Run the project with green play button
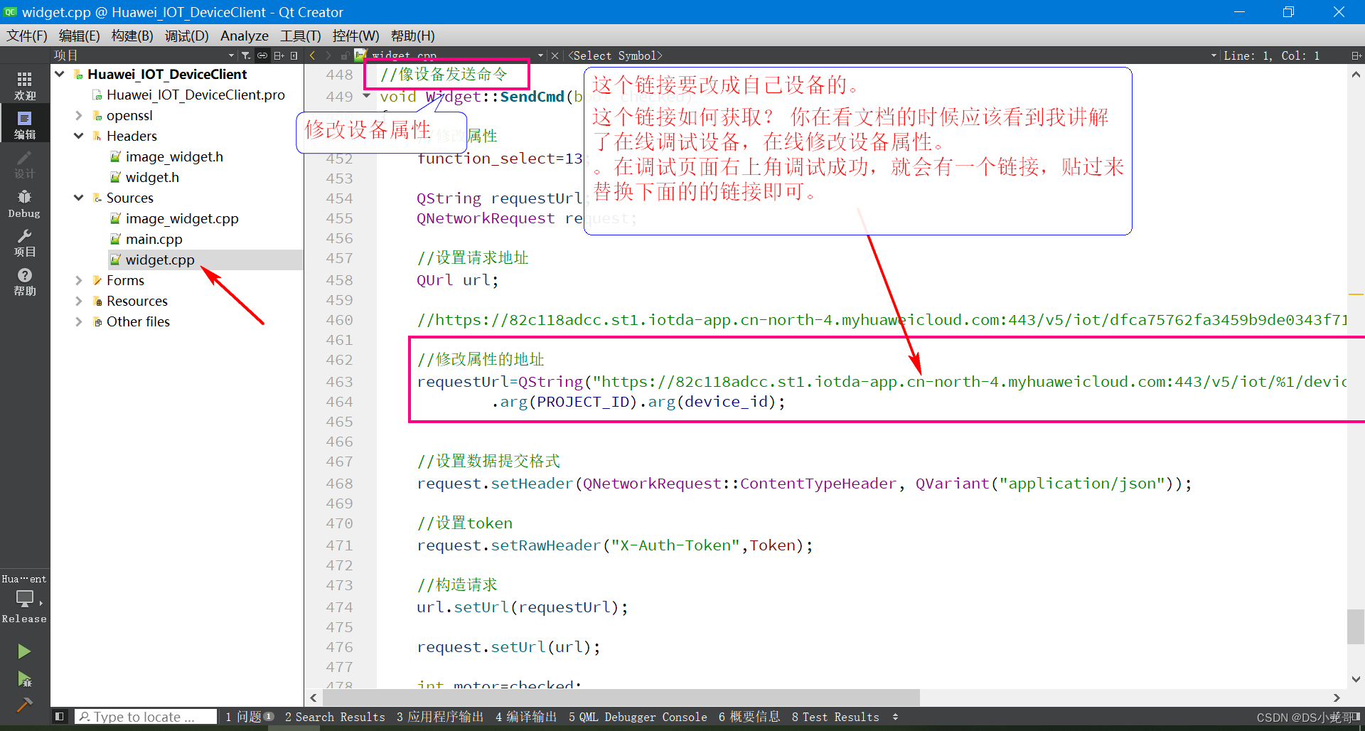 pyautogui.click(x=24, y=651)
